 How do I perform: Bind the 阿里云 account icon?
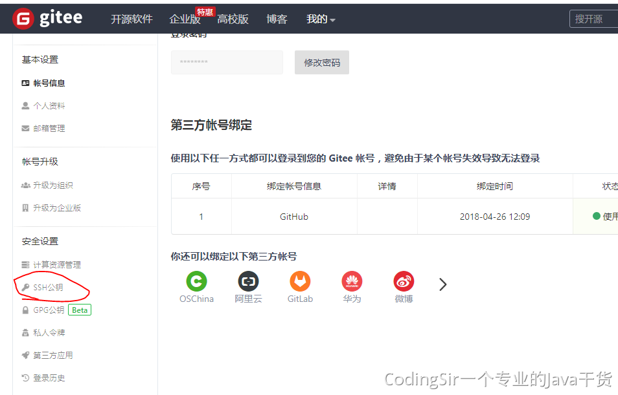pos(248,281)
